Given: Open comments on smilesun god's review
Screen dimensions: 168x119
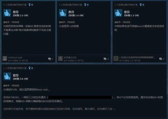Looking at the screenshot, I should pos(51,59).
